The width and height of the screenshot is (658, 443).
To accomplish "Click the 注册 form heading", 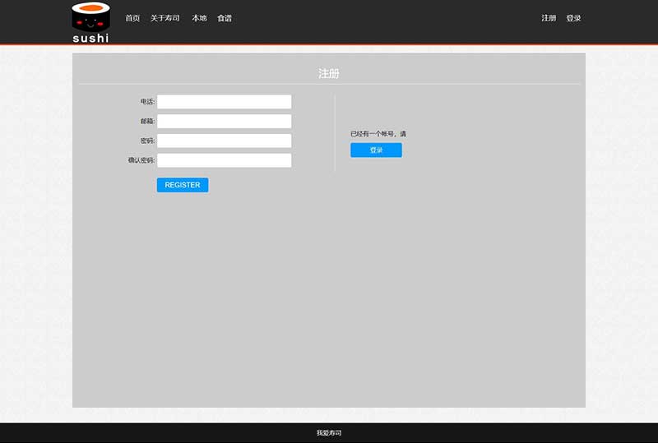I will pos(328,73).
